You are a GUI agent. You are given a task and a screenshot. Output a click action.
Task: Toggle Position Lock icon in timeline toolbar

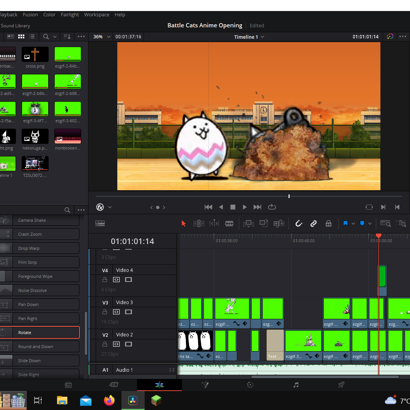[x=328, y=224]
